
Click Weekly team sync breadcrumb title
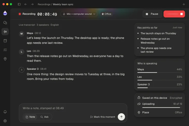coord(63,4)
